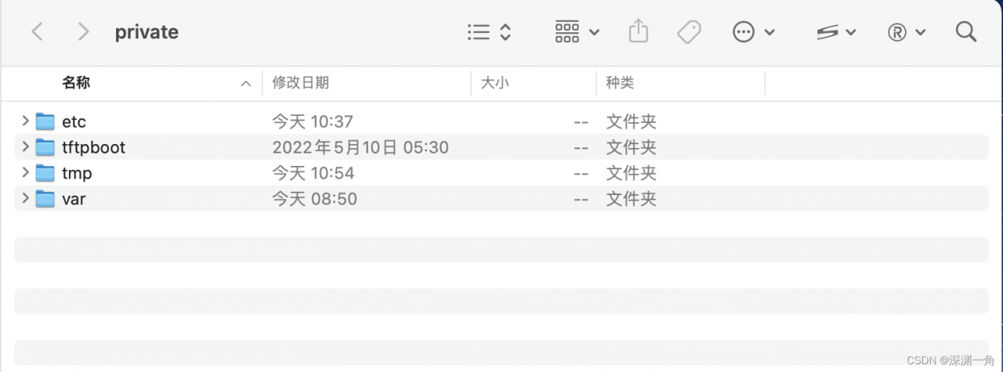Open the stylized S toolbar dropdown

pos(836,32)
